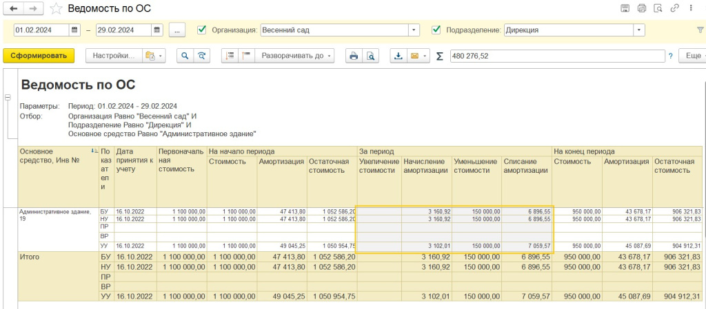The image size is (706, 309).
Task: Toggle the Организация filter checkbox
Action: coord(202,30)
